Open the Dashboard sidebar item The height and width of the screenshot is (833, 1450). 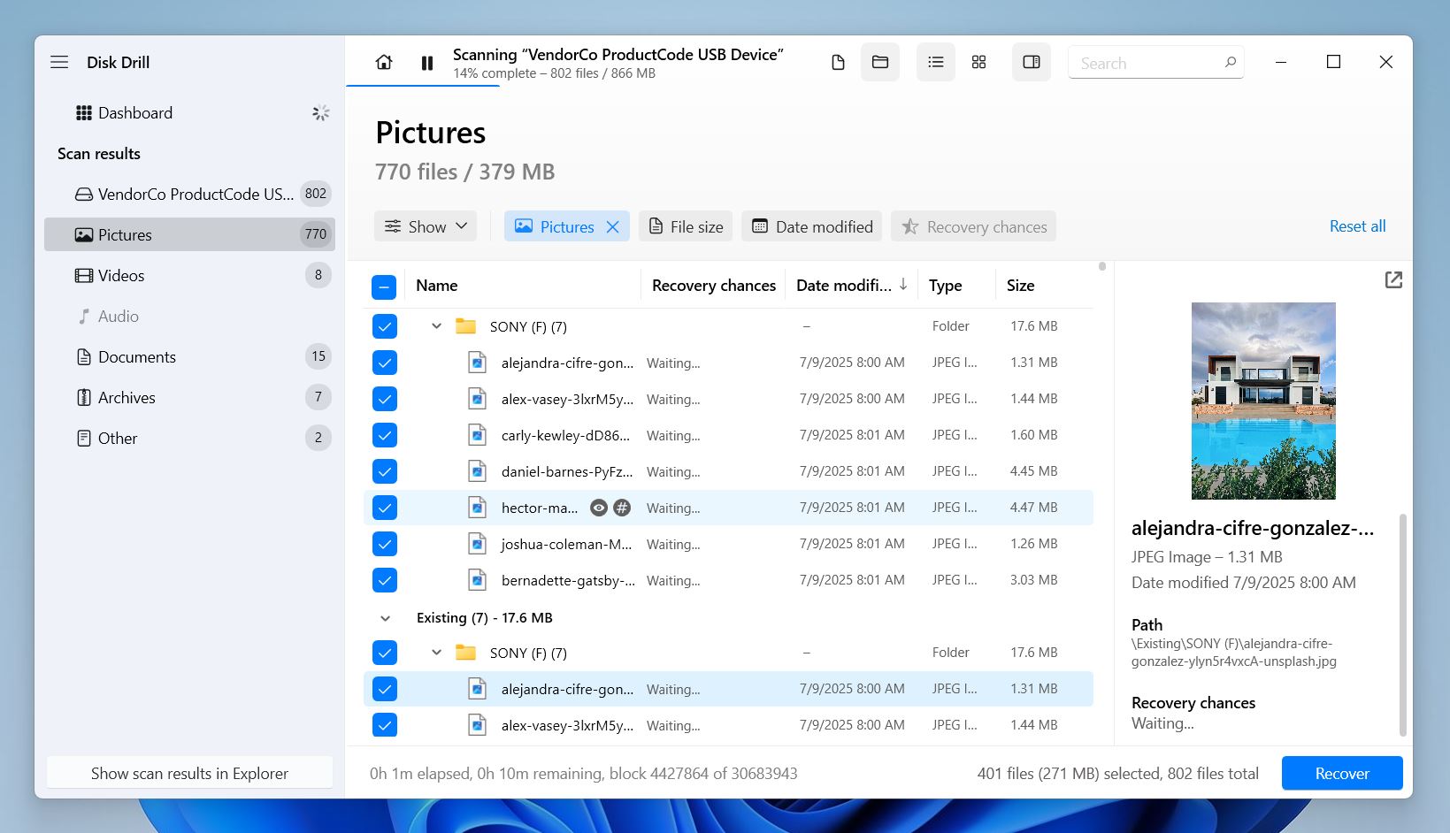tap(189, 113)
